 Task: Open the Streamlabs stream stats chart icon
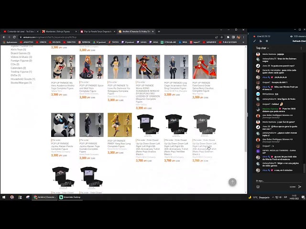(x=261, y=41)
